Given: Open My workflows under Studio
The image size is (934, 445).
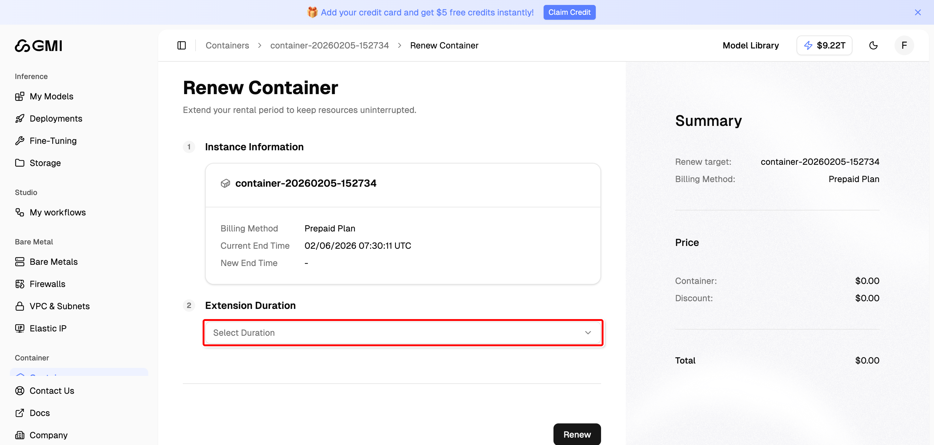Looking at the screenshot, I should [x=57, y=212].
